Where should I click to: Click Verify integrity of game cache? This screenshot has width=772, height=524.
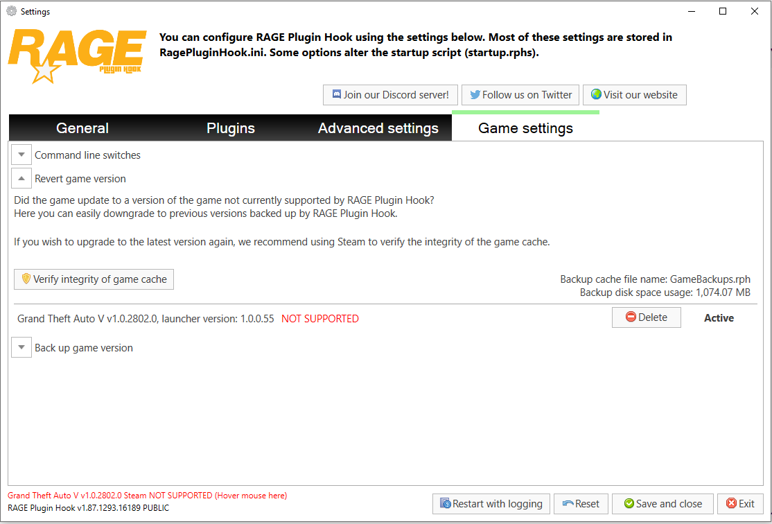pyautogui.click(x=94, y=279)
